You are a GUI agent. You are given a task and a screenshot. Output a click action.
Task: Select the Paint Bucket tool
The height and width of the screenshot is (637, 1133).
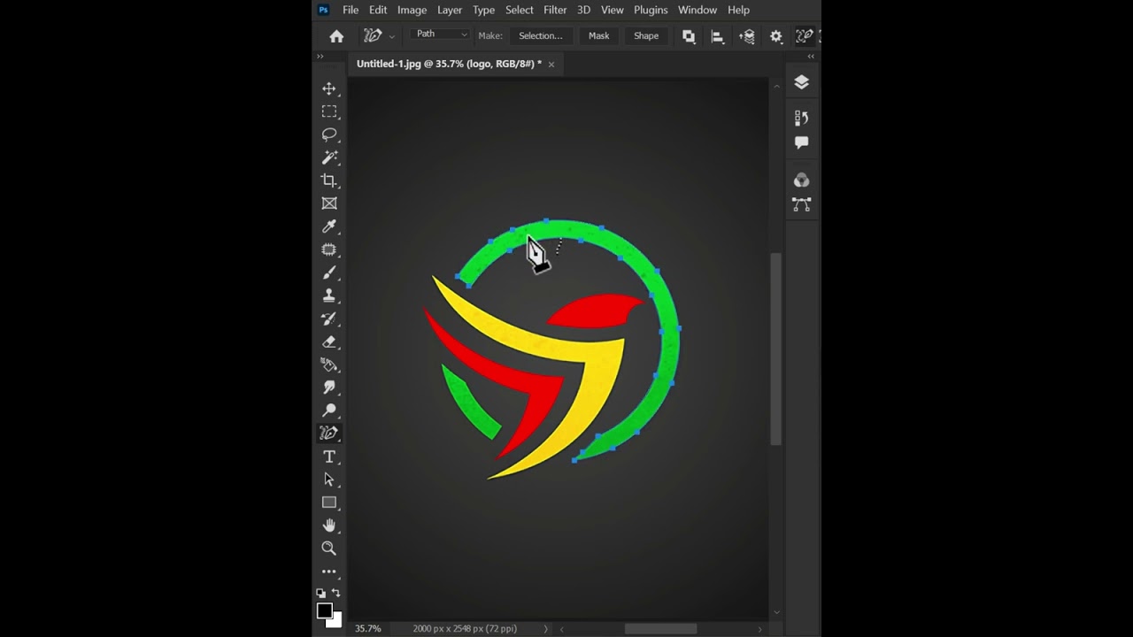pos(329,365)
